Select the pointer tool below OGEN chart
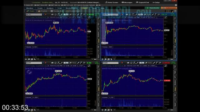The image size is (200, 112). pos(112,110)
